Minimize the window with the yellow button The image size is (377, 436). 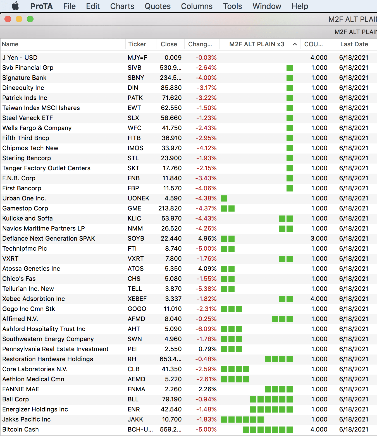19,19
